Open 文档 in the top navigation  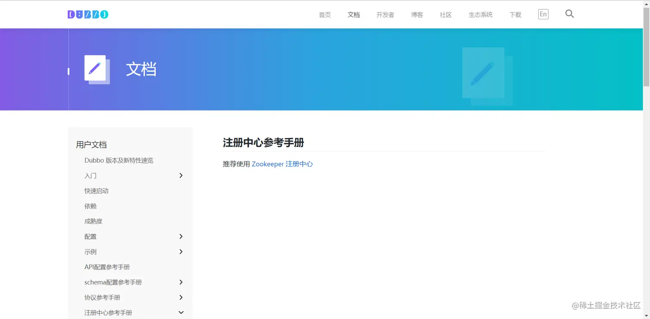(x=354, y=15)
